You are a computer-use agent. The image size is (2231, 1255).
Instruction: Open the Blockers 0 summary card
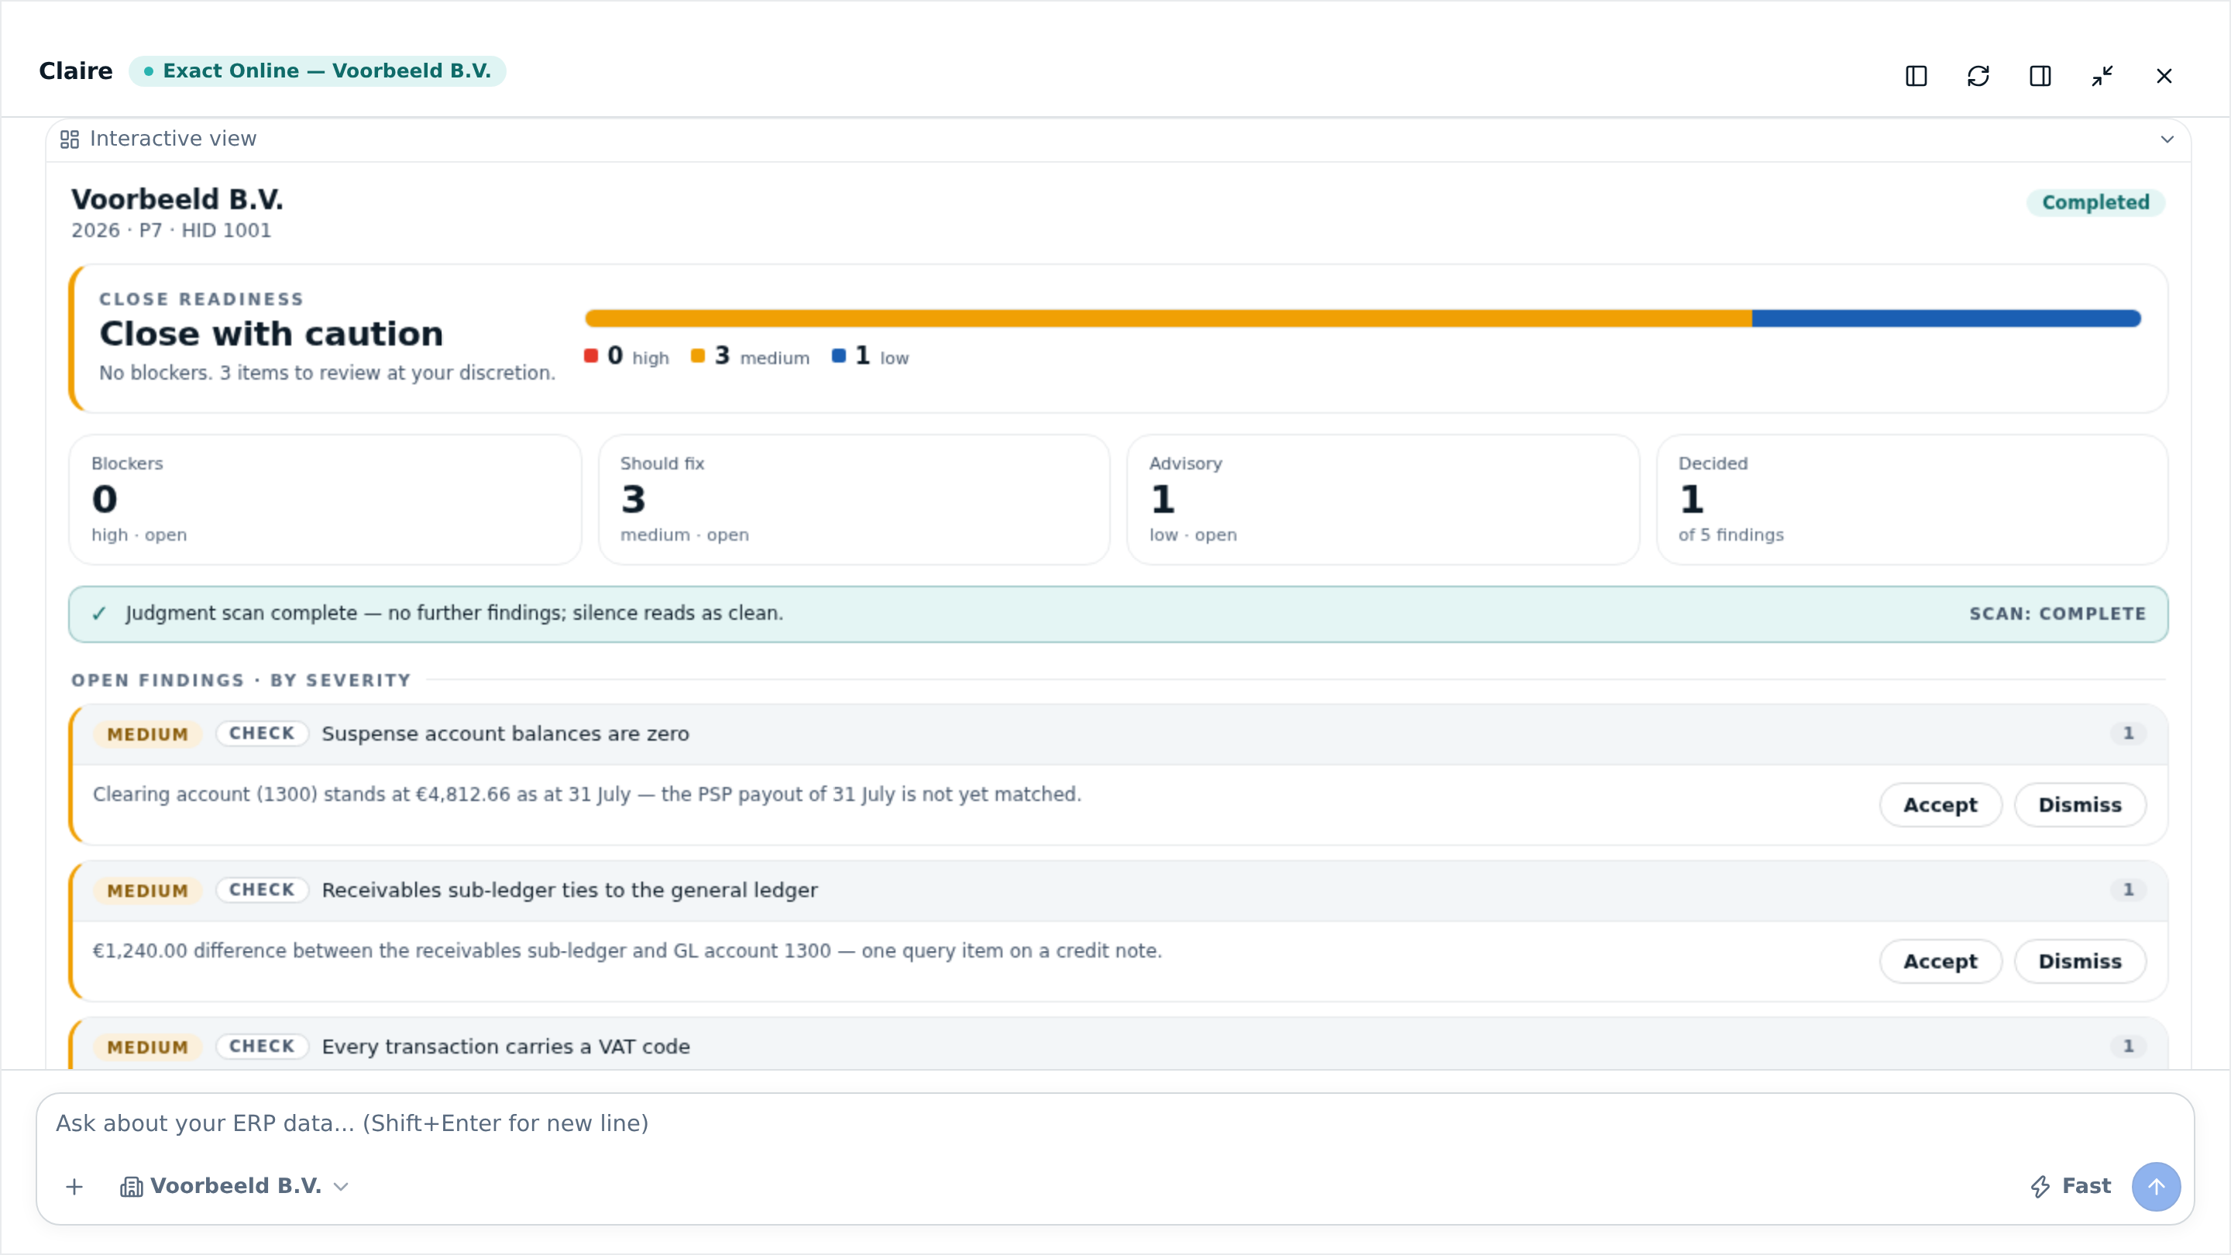pos(325,500)
